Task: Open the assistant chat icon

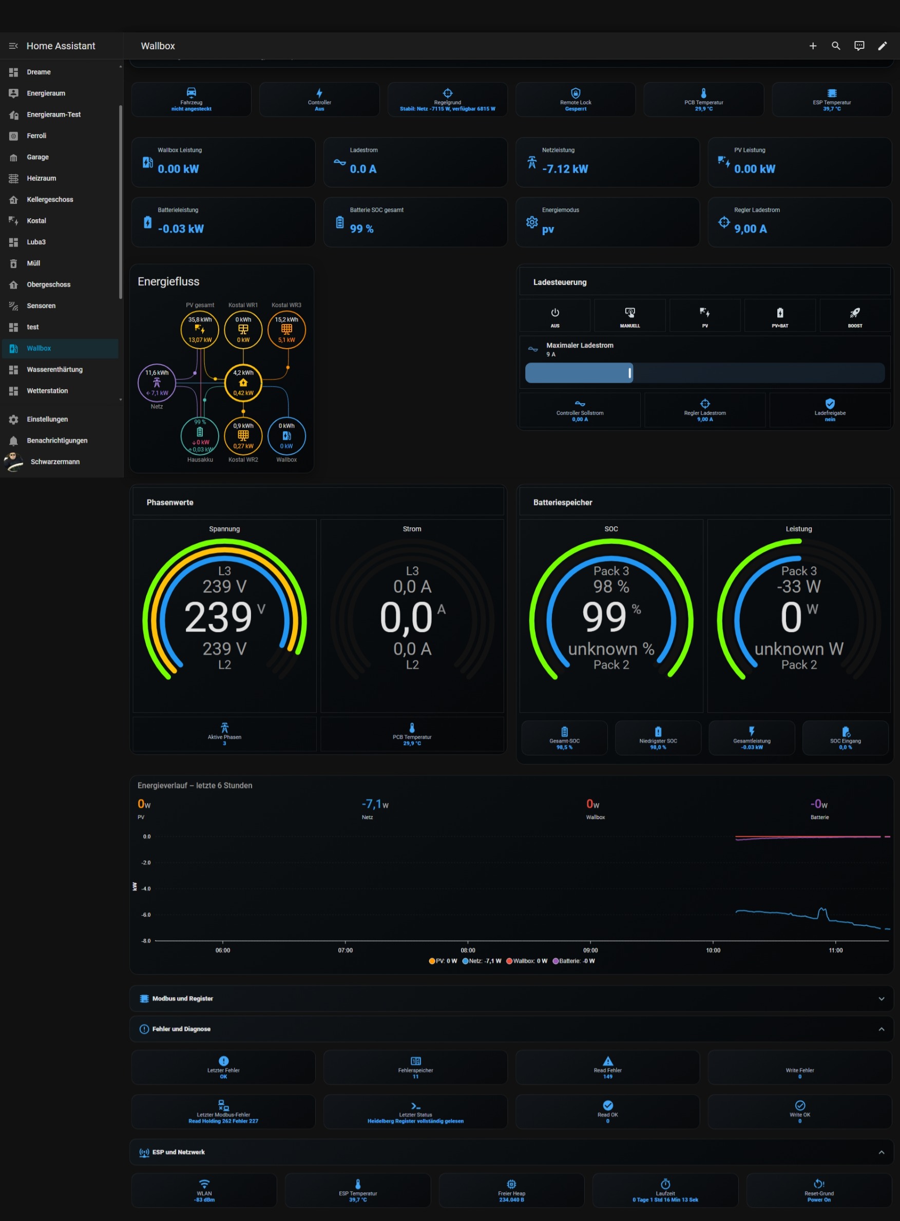Action: coord(859,46)
